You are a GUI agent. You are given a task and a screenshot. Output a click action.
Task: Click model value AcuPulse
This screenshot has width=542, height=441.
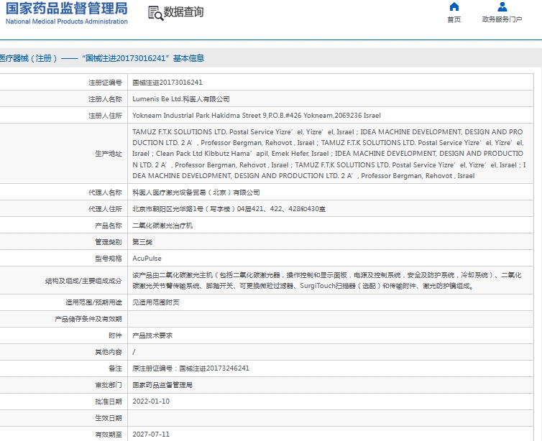click(x=147, y=259)
